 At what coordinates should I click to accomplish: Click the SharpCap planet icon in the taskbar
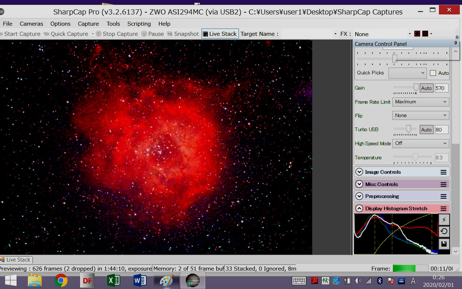pos(193,280)
